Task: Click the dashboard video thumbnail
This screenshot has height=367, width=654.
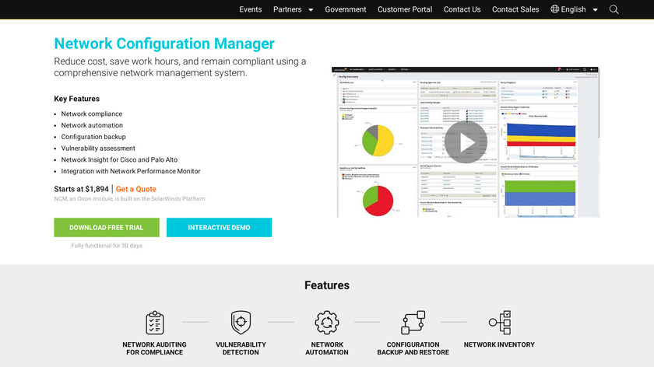Action: [466, 142]
